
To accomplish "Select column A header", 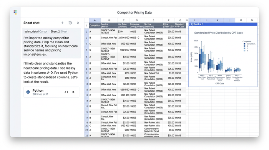I will coord(95,20).
